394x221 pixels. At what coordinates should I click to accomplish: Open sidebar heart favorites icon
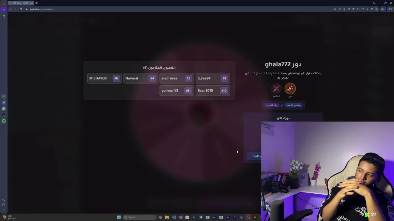(x=4, y=200)
